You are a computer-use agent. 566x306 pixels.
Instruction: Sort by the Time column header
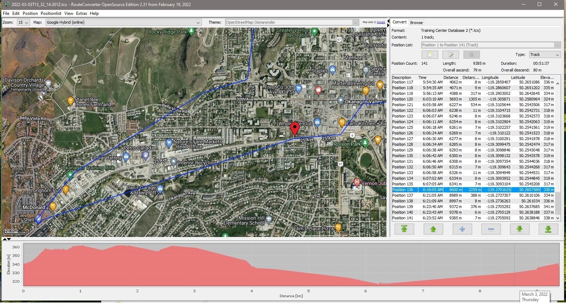point(430,77)
